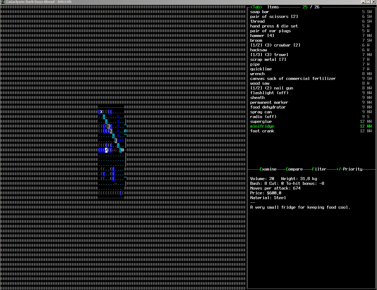Open the Filter command

click(319, 169)
